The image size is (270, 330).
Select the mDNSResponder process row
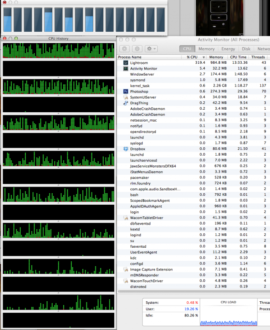click(x=193, y=275)
